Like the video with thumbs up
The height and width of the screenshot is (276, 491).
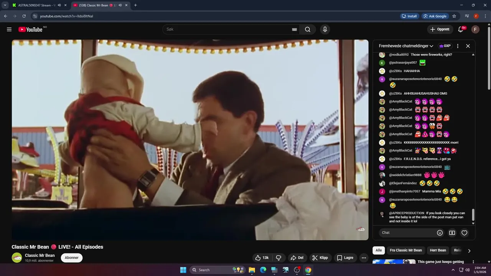[262, 258]
